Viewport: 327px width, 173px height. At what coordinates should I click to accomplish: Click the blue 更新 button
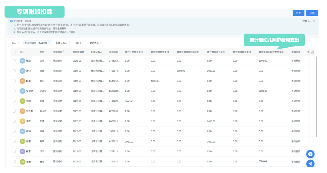pyautogui.click(x=299, y=13)
